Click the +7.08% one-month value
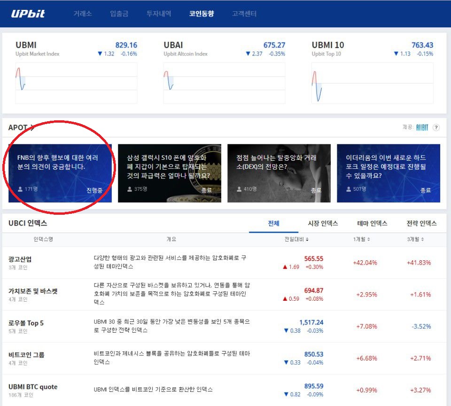The height and width of the screenshot is (406, 451). pos(367,327)
